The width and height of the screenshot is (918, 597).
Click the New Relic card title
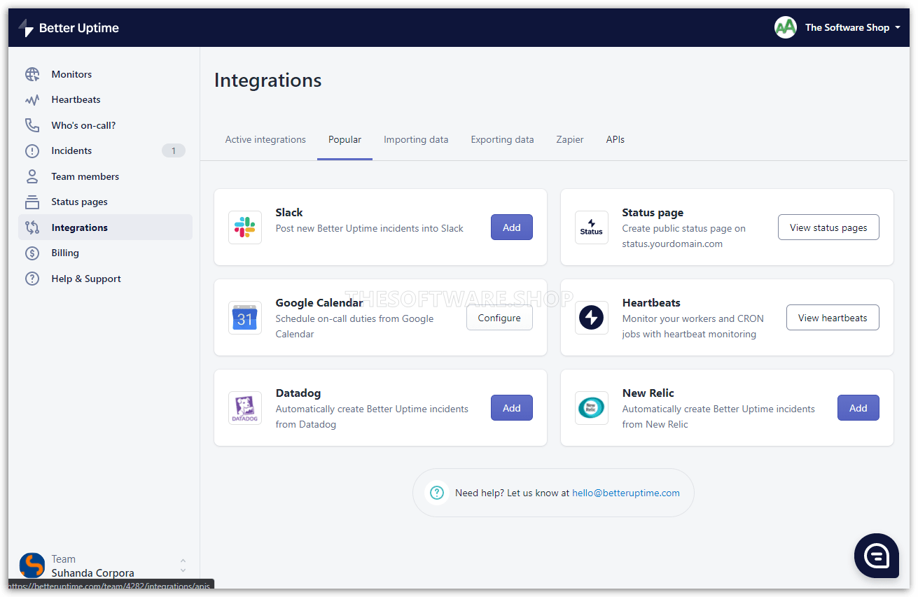tap(648, 393)
